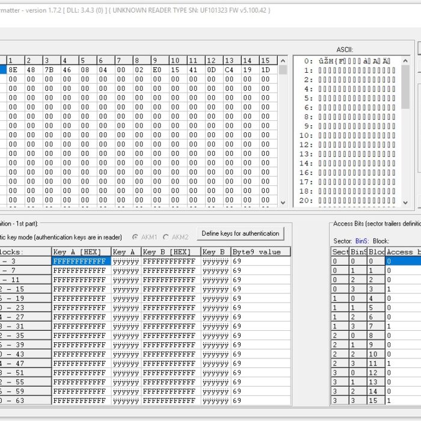Click block number 10 in access bits table

376,354
